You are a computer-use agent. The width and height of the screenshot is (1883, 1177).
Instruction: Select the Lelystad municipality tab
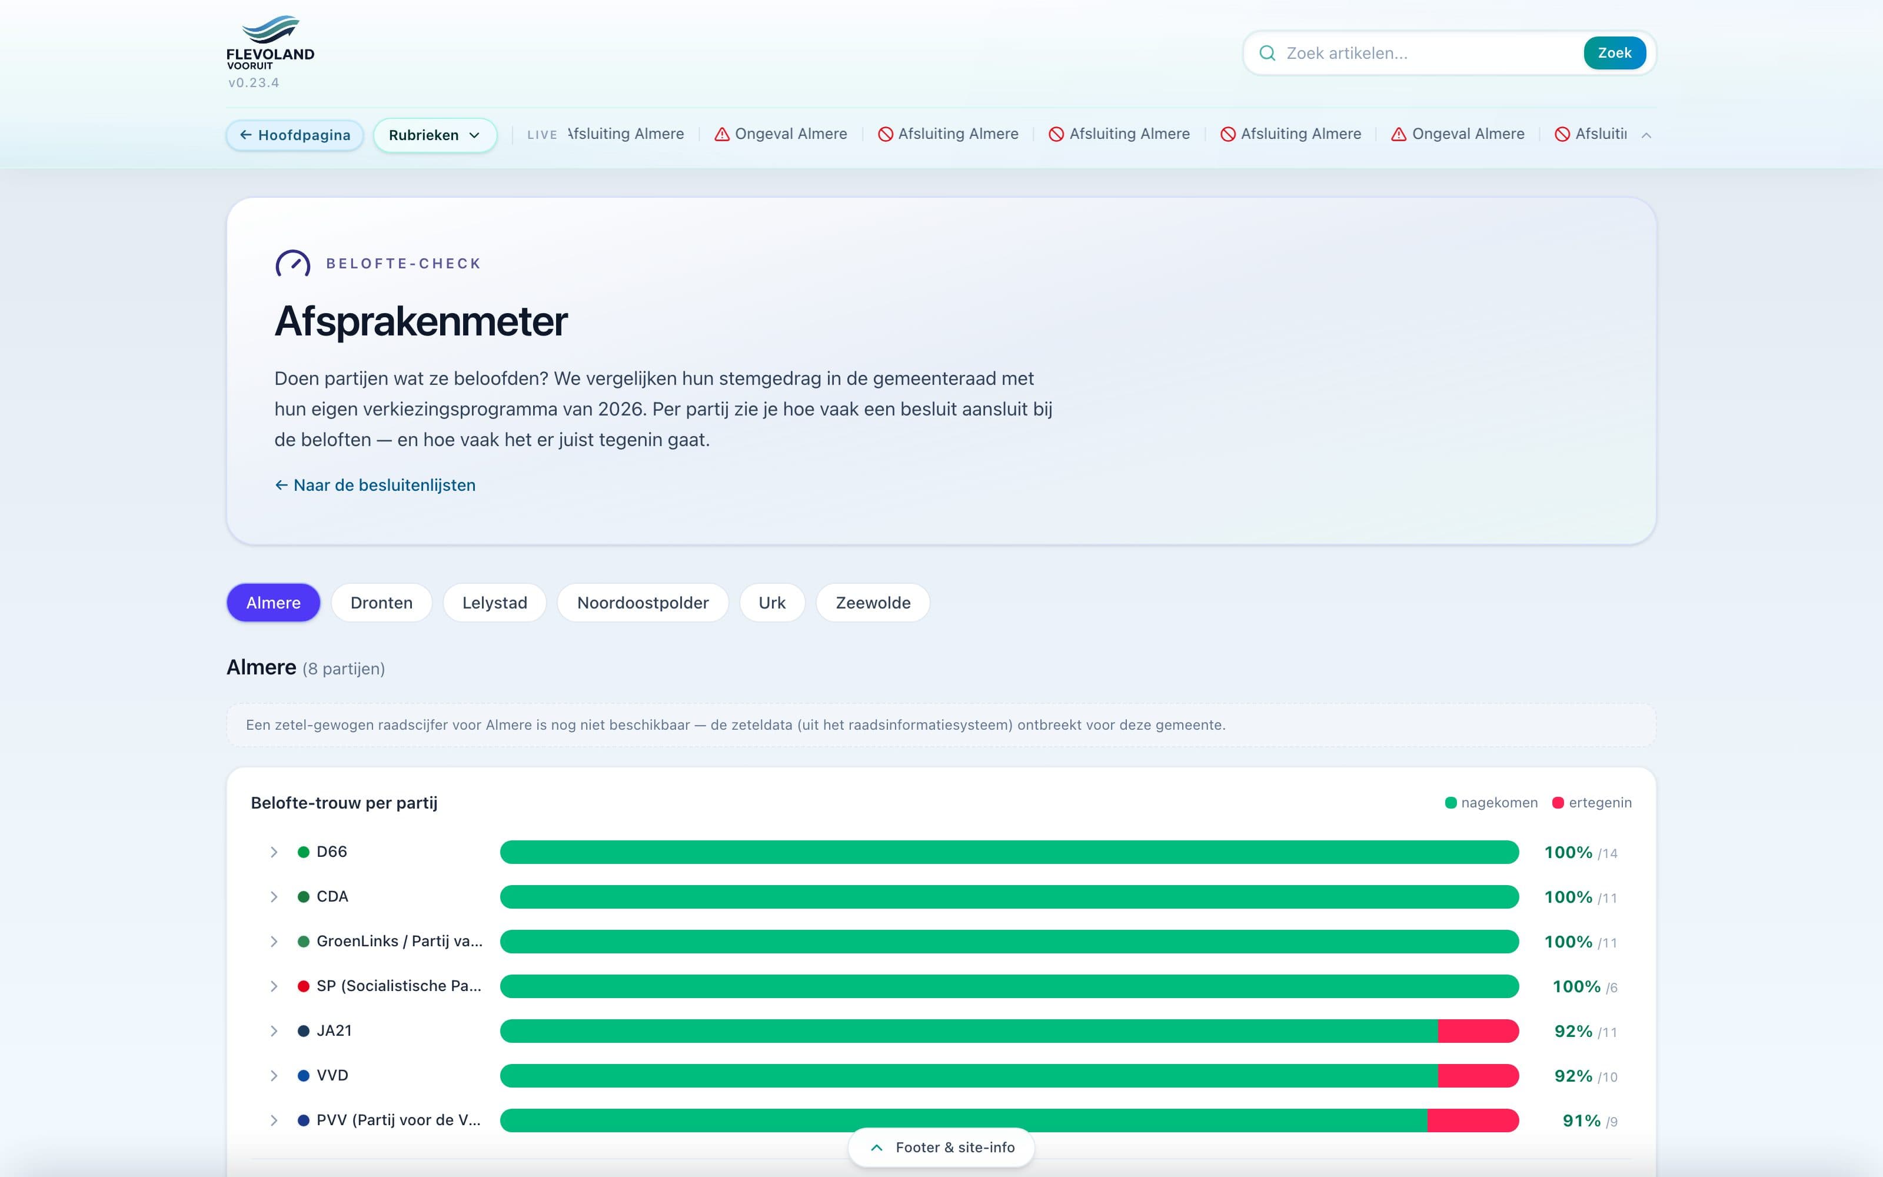pos(495,603)
